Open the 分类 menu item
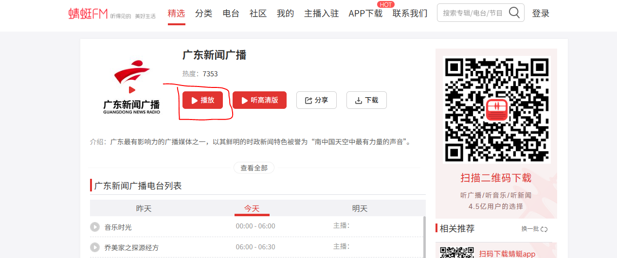Screen dimensions: 617x258 click(x=204, y=14)
